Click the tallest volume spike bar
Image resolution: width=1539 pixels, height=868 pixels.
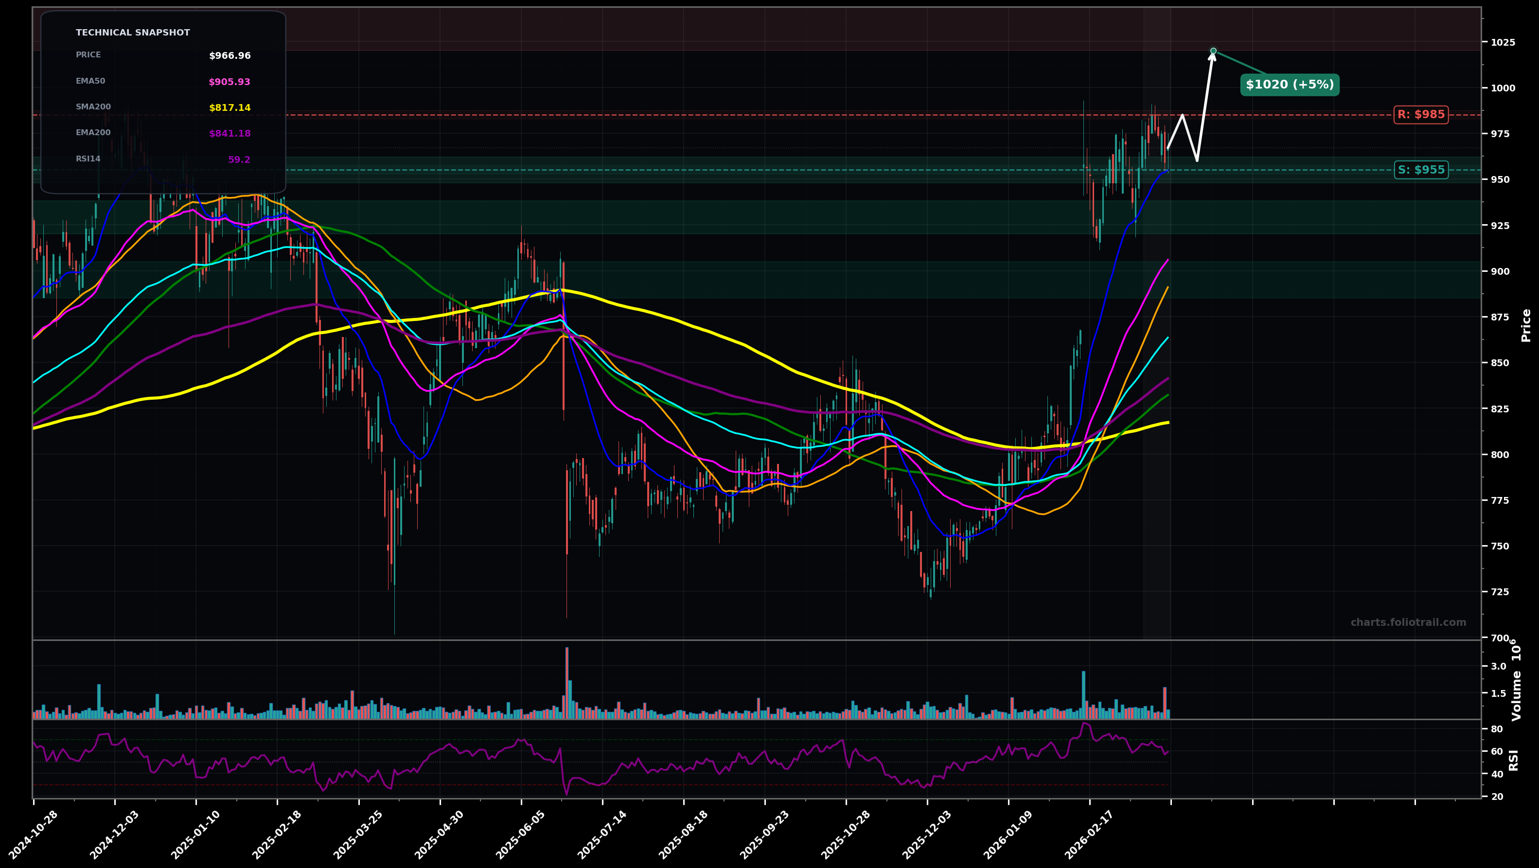566,687
